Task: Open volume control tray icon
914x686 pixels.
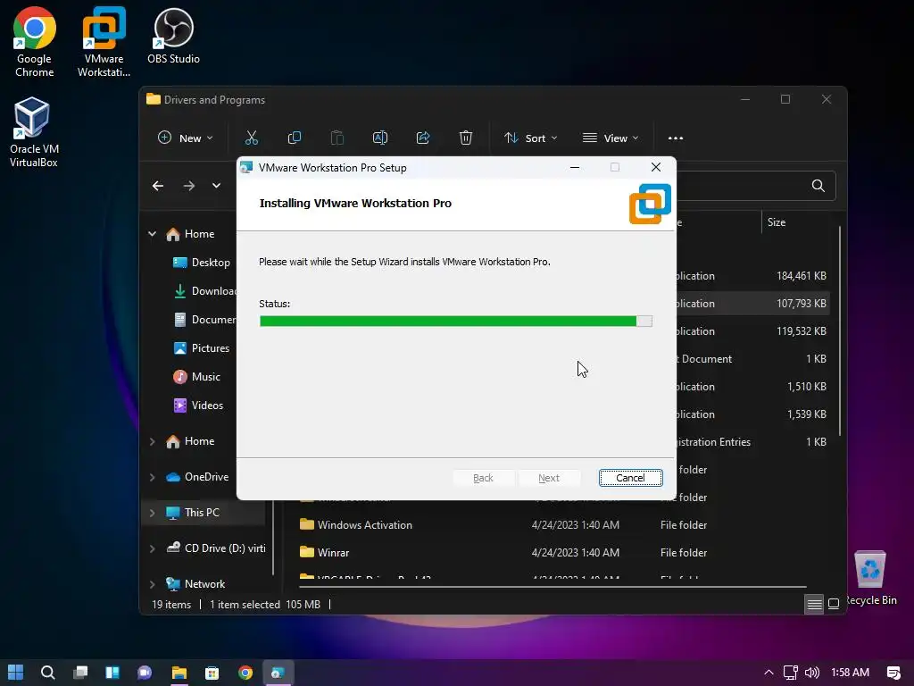Action: coord(812,673)
